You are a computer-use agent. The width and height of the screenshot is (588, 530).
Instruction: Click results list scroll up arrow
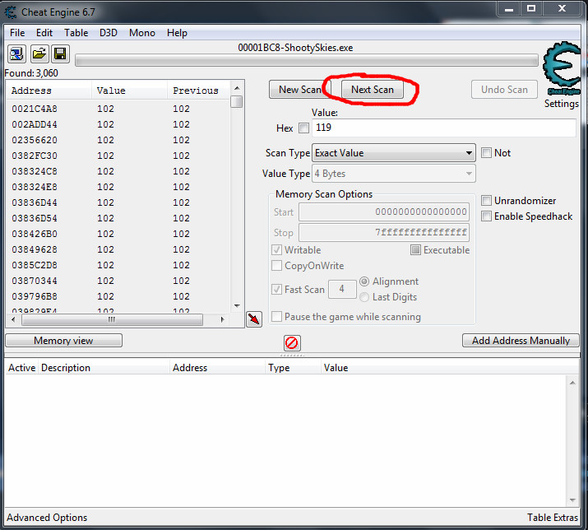(x=237, y=88)
